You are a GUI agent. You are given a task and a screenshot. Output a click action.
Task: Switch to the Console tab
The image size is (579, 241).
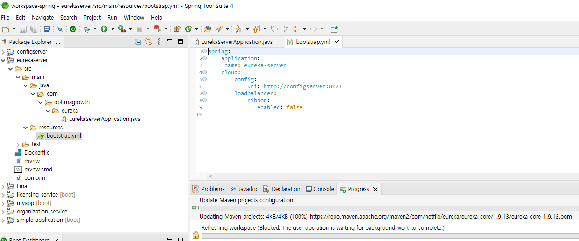[320, 189]
